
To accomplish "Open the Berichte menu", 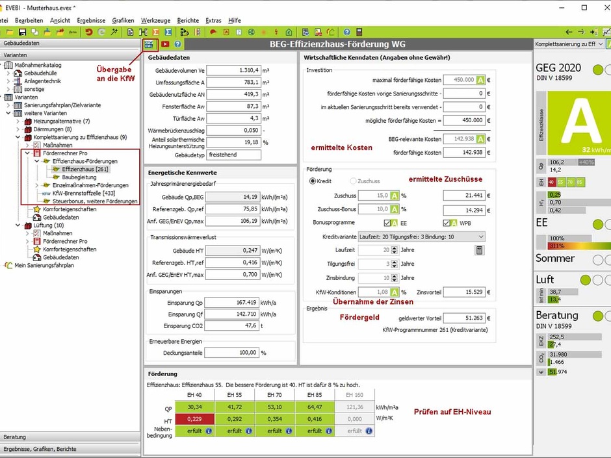I will click(x=188, y=20).
